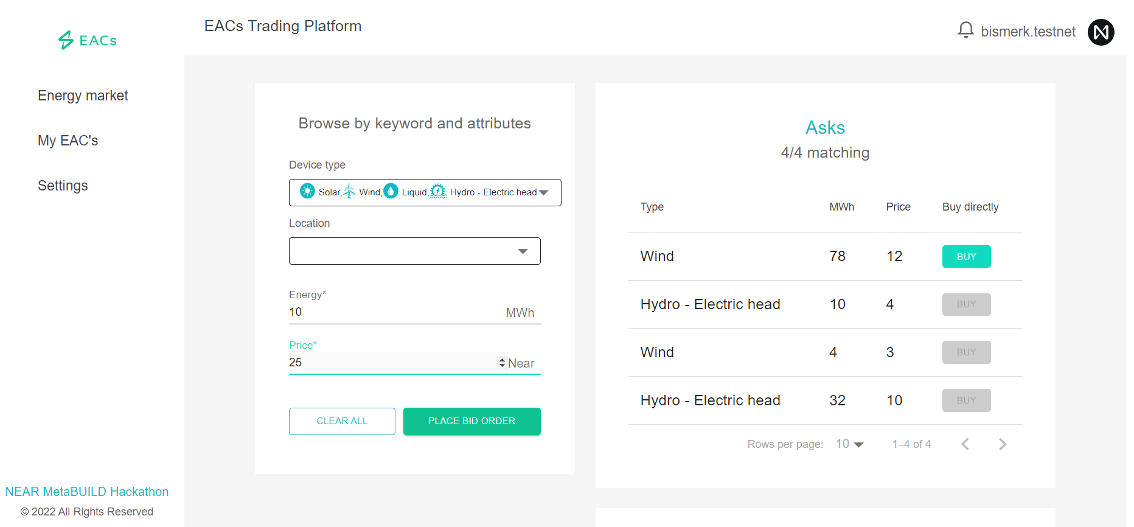Open the NEAR account avatar icon
The width and height of the screenshot is (1134, 527).
[x=1101, y=32]
